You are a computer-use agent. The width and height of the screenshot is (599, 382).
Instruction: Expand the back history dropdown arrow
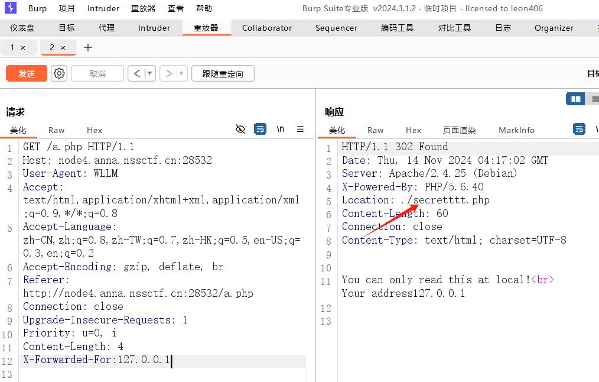pos(150,73)
